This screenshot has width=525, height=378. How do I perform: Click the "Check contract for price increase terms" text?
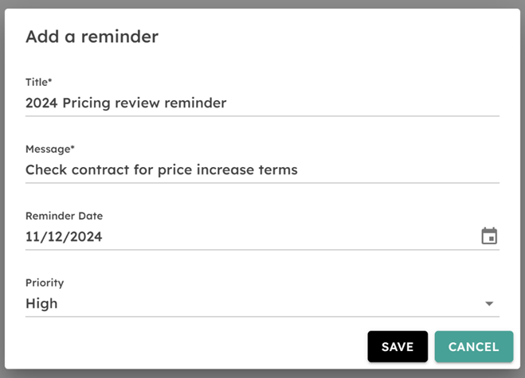point(162,170)
